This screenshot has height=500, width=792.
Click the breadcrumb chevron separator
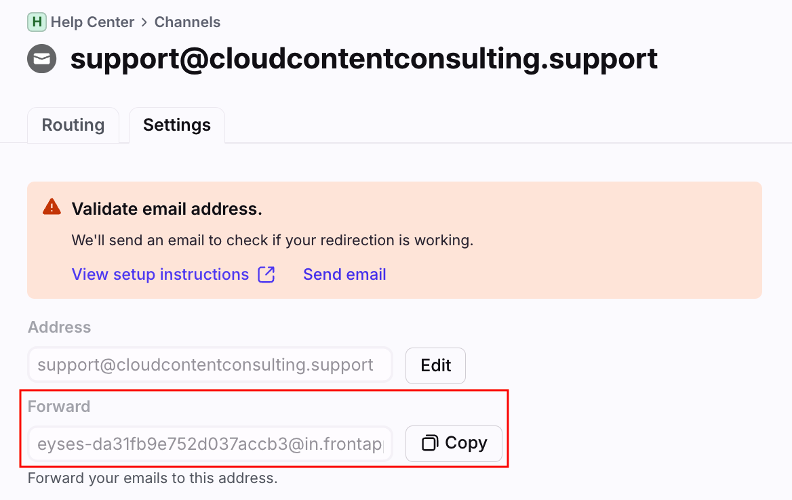tap(144, 22)
